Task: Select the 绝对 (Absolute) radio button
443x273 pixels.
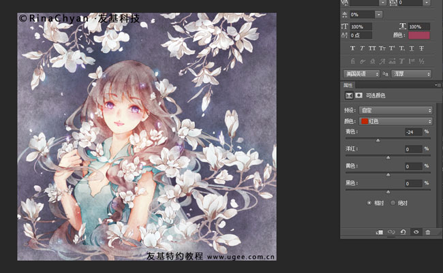Action: (393, 203)
